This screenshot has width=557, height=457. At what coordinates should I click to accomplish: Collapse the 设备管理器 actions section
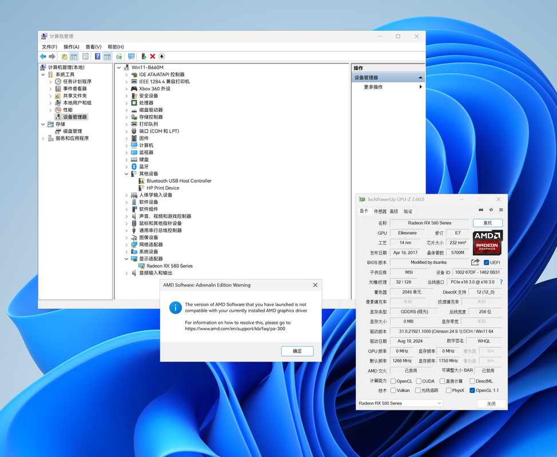(420, 77)
